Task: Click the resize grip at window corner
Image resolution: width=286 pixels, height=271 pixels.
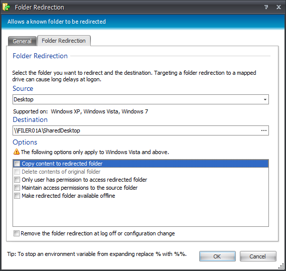Action: point(281,266)
